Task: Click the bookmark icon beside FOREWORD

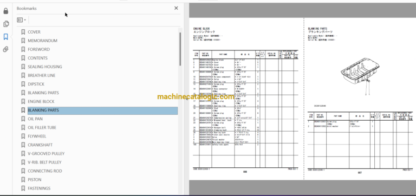Action: click(x=23, y=49)
